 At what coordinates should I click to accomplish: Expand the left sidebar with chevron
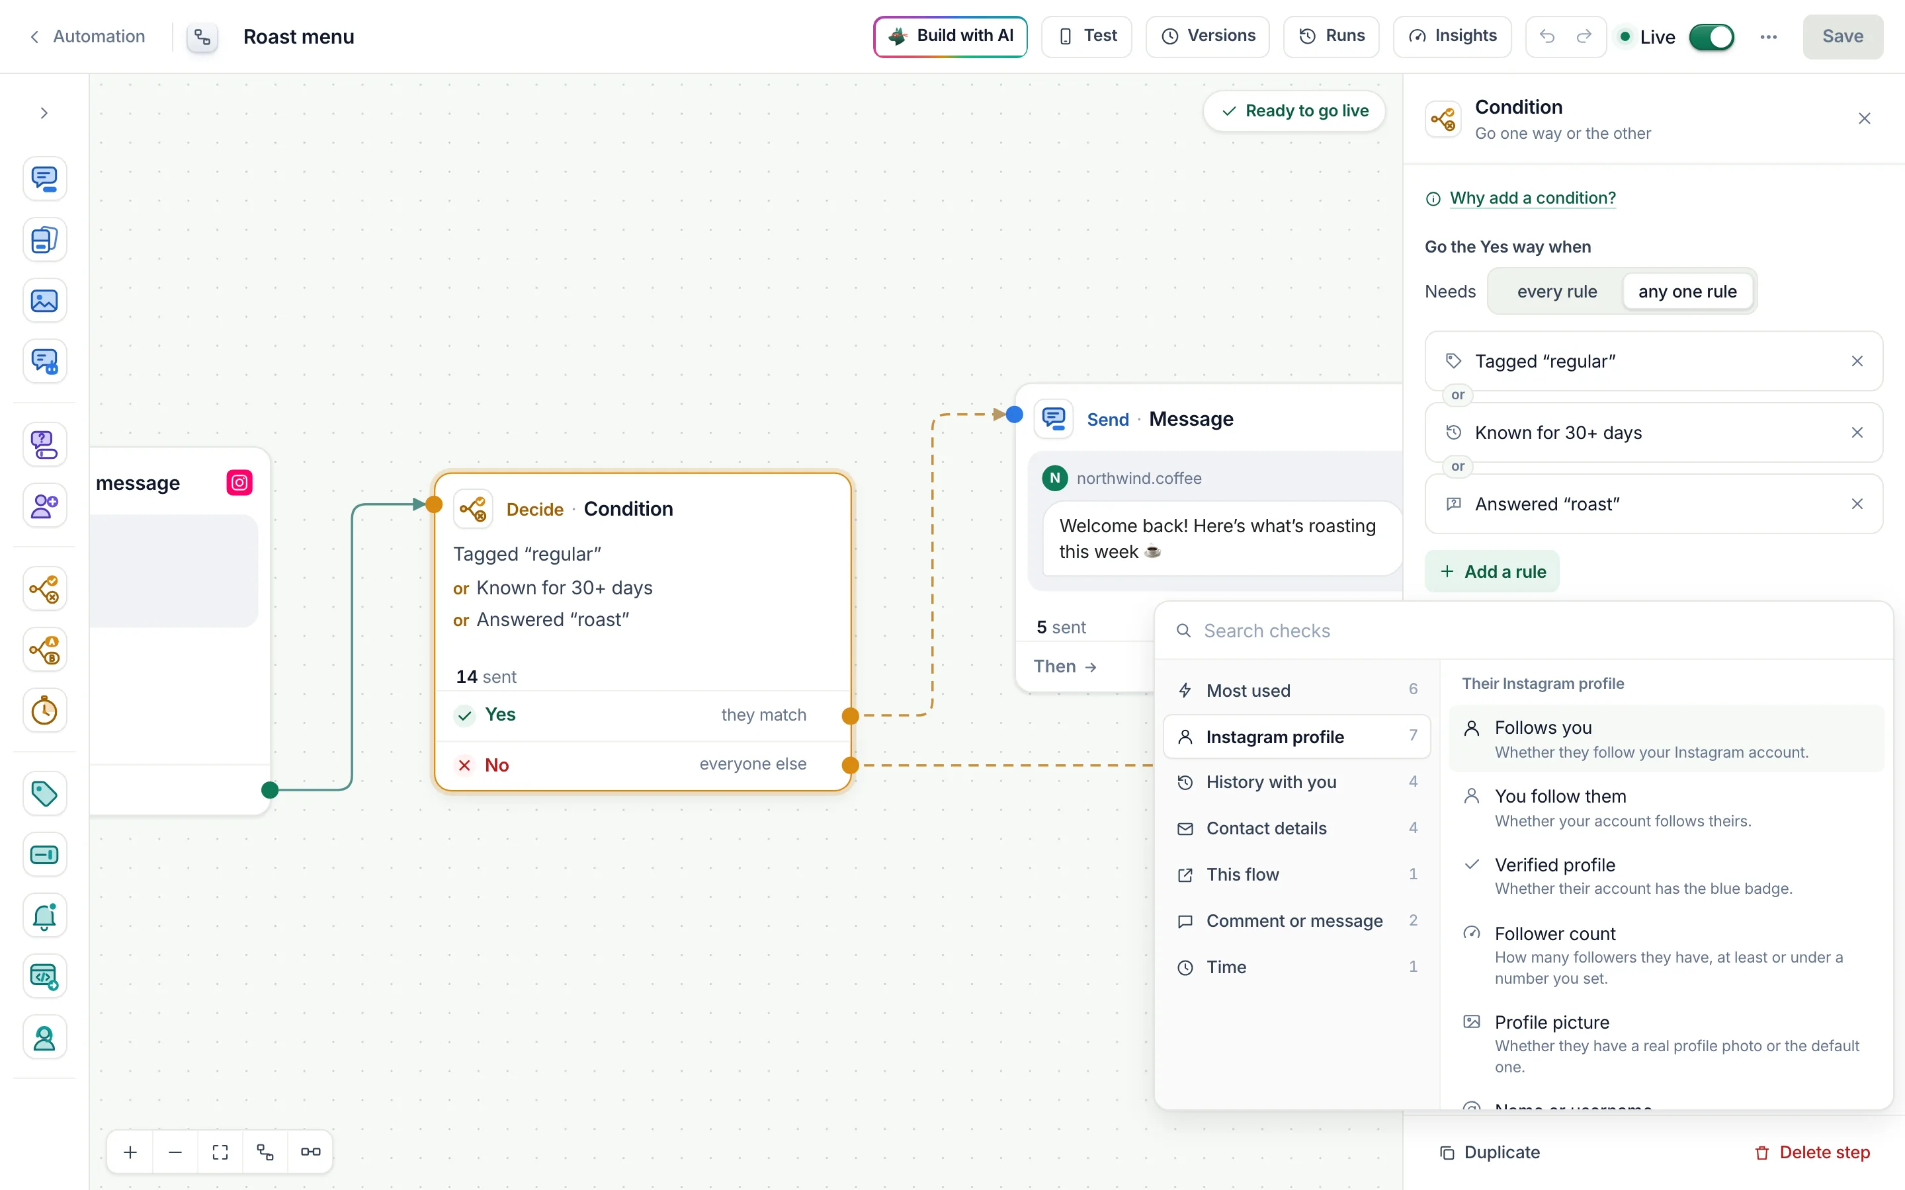[44, 113]
